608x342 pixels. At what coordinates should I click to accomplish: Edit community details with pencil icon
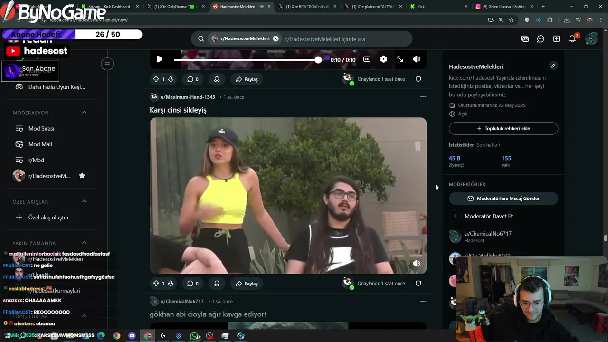(x=553, y=66)
